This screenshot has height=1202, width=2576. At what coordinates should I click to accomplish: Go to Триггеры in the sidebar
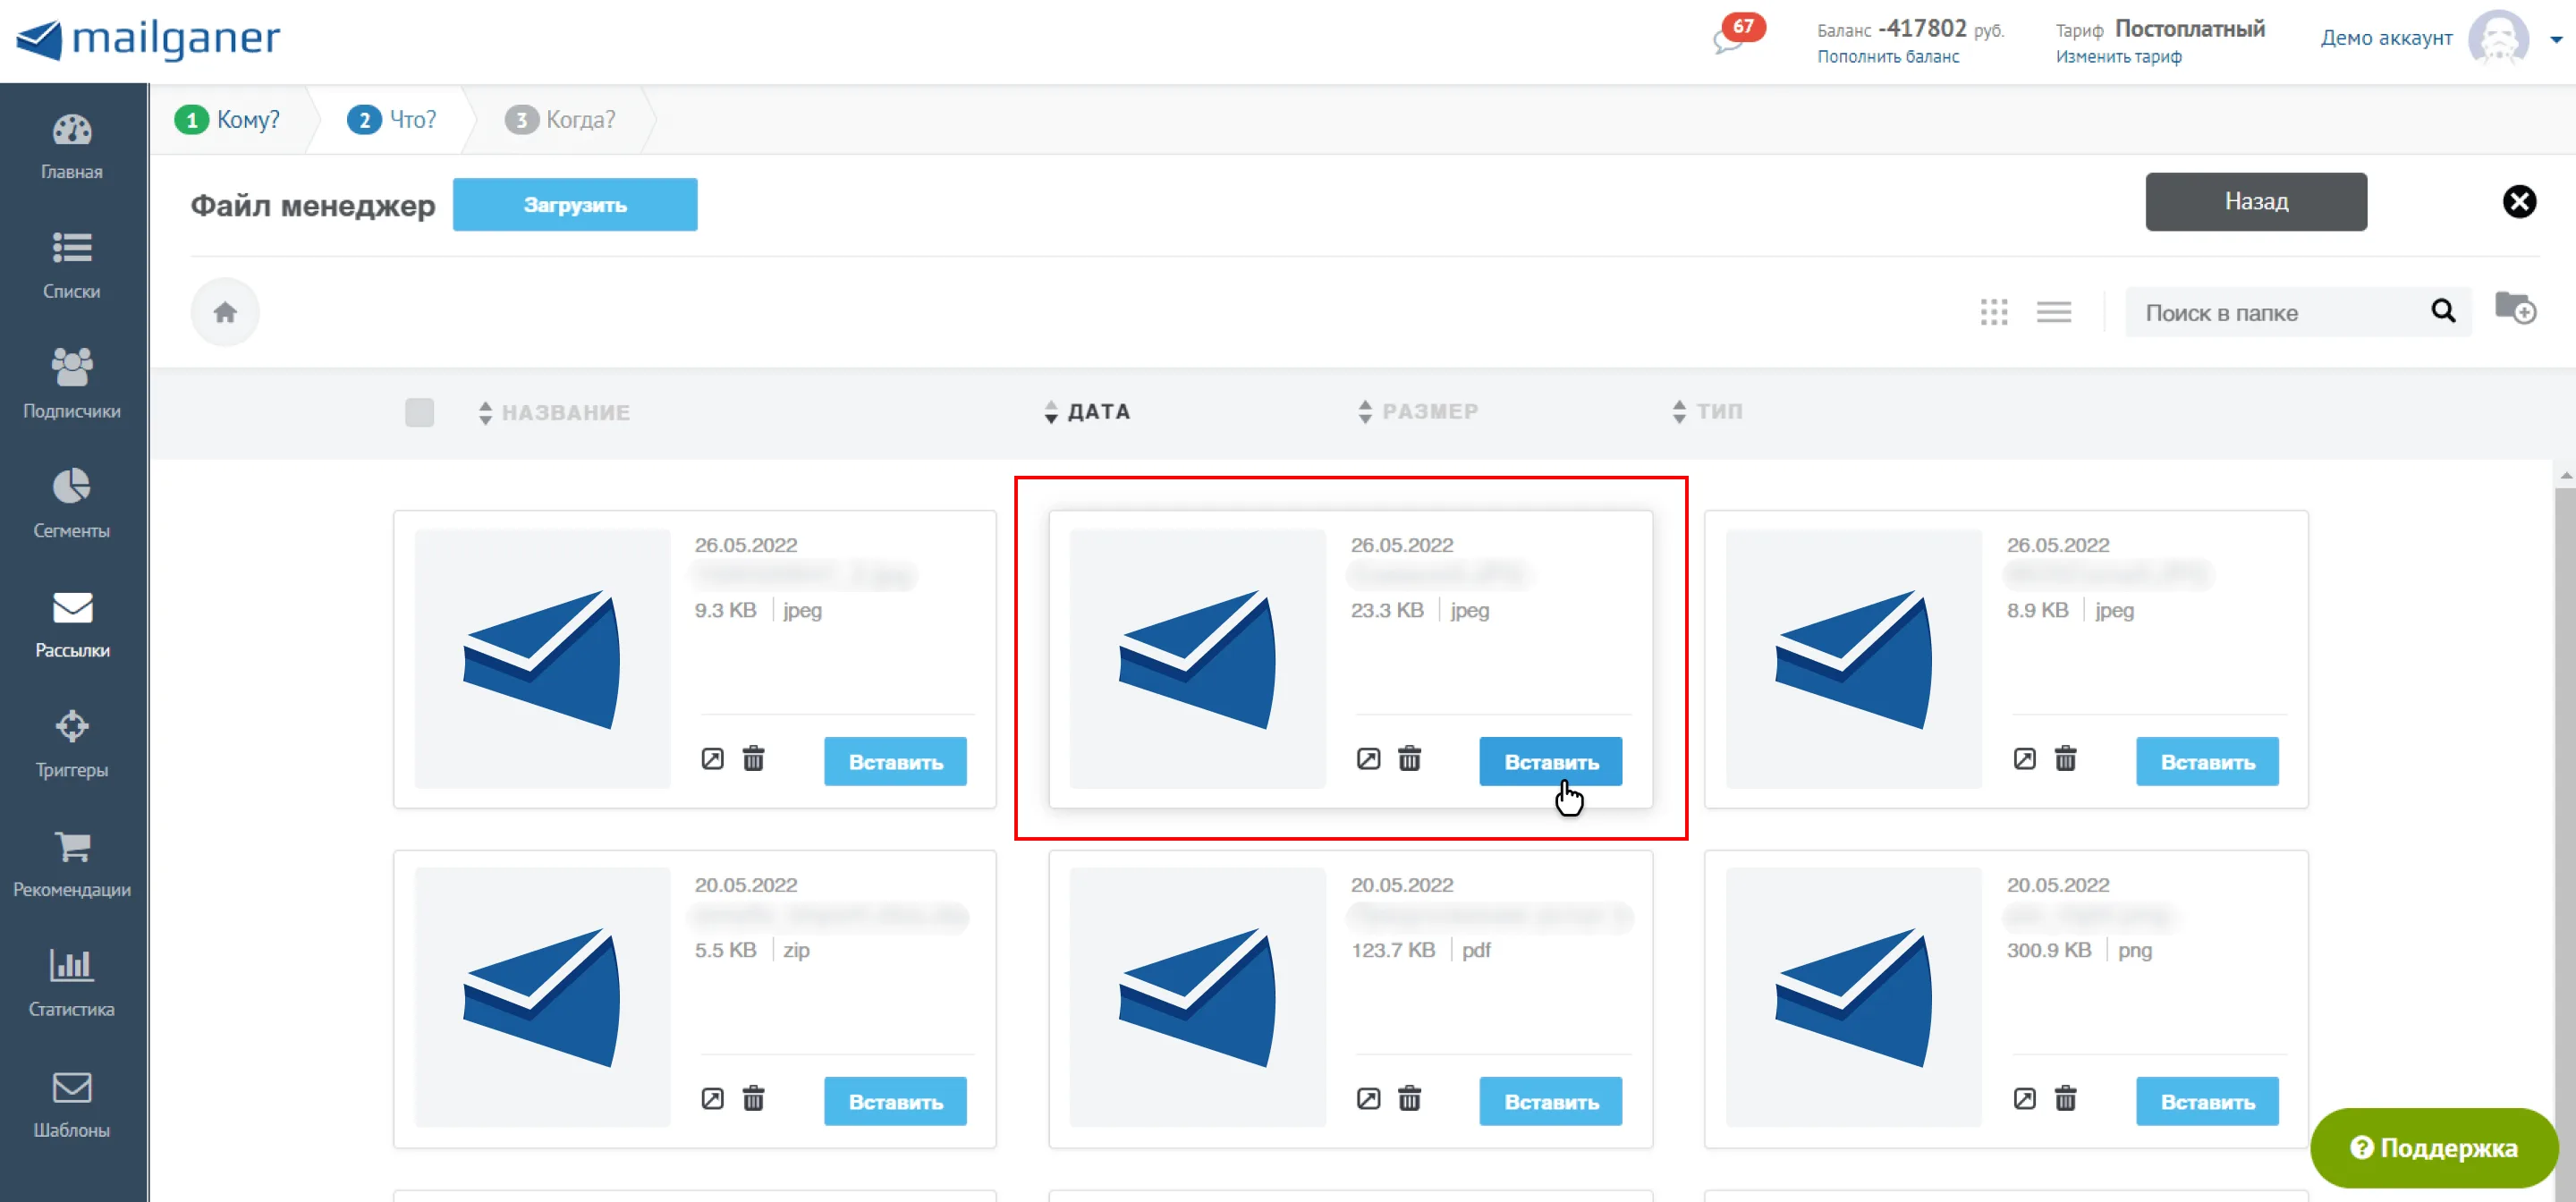coord(72,743)
